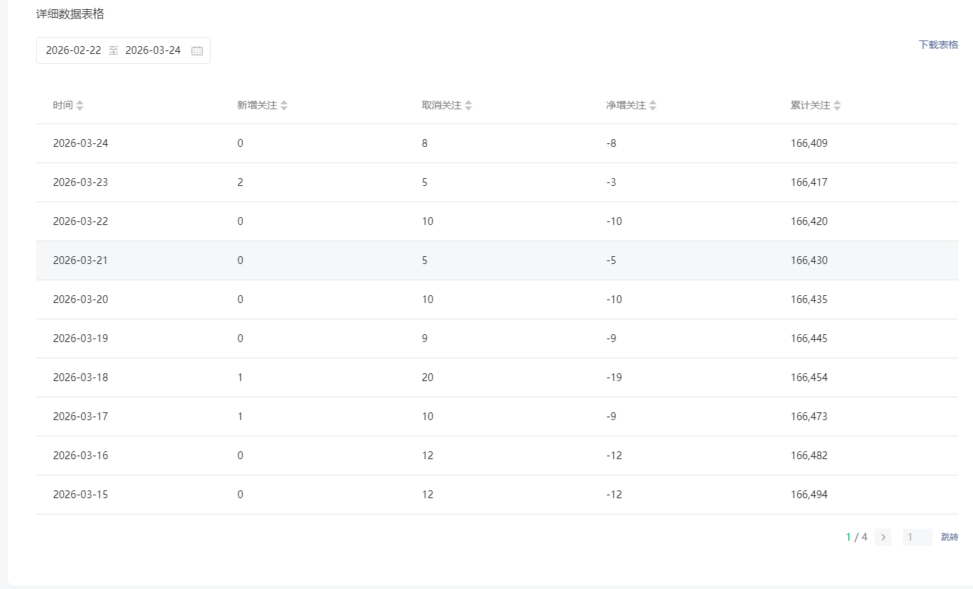This screenshot has width=973, height=589.
Task: Click the 2026-03-15 row date
Action: 81,495
